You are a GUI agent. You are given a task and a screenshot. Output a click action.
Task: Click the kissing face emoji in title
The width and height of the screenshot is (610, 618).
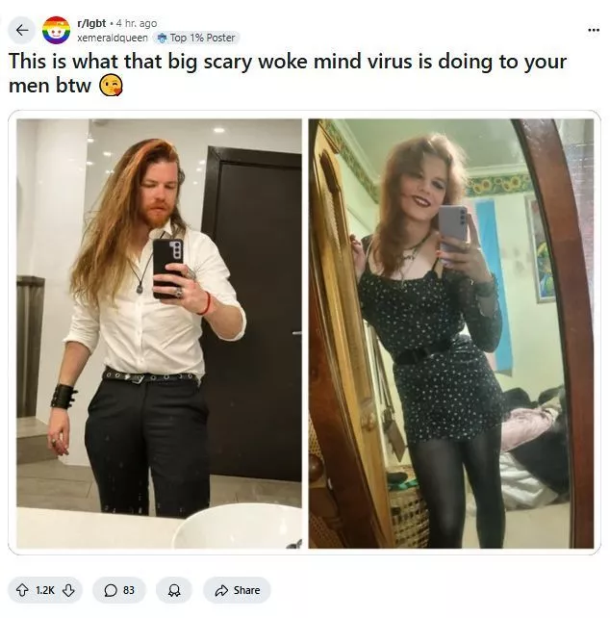tap(111, 86)
